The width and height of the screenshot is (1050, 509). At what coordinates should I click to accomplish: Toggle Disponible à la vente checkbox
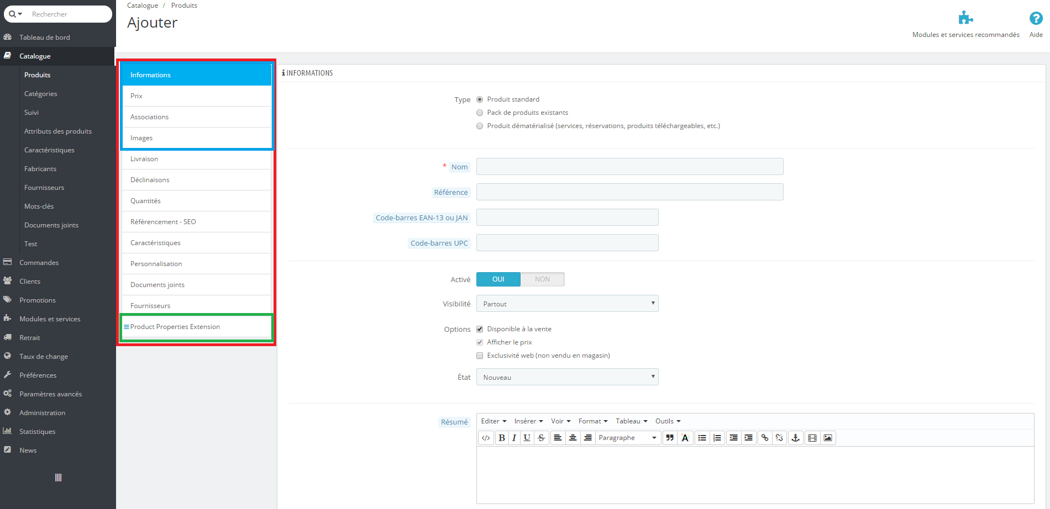pos(480,329)
